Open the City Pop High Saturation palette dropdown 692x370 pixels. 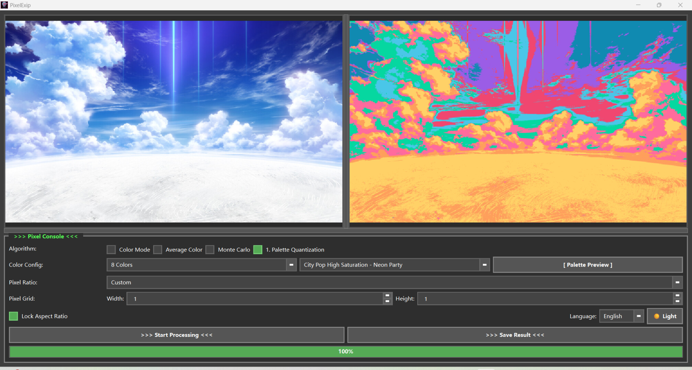(484, 264)
